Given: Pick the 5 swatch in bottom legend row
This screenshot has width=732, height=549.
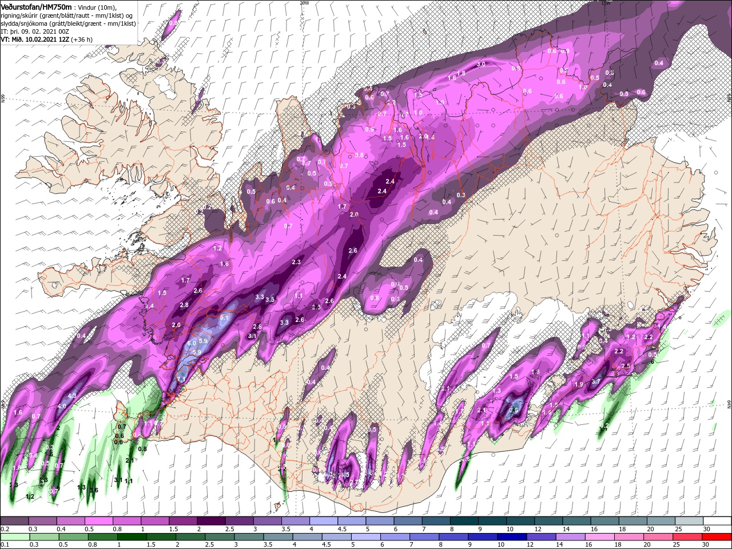Looking at the screenshot, I should pos(366,537).
